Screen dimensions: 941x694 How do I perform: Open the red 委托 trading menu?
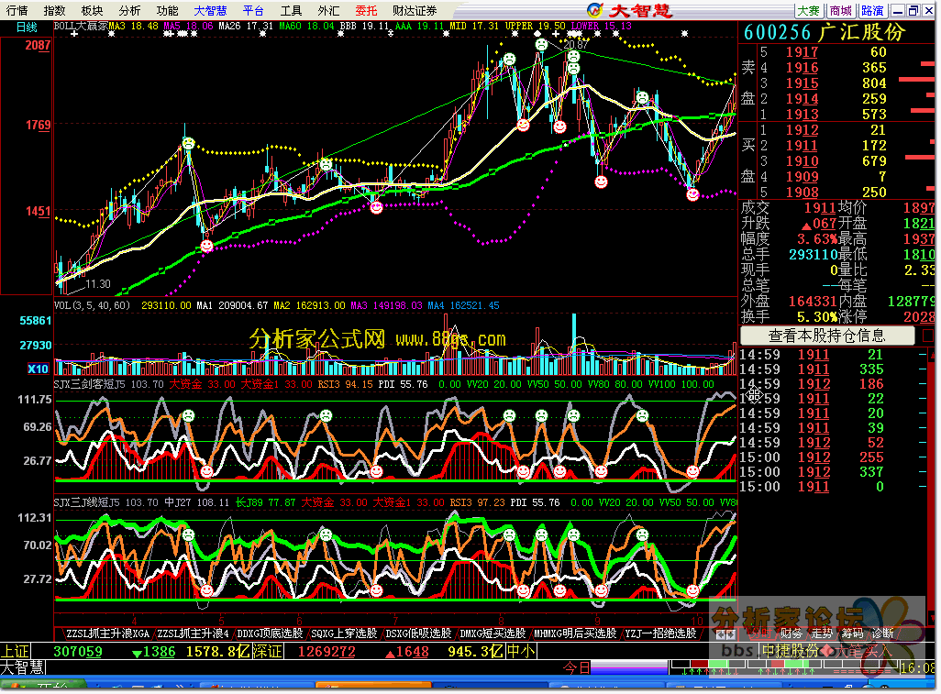(366, 10)
